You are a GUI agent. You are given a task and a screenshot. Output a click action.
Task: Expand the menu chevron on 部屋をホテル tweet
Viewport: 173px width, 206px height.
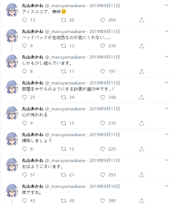click(167, 82)
